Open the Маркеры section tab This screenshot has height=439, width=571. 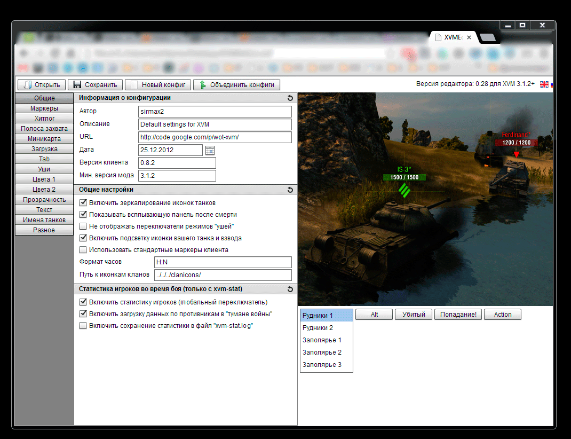click(44, 108)
